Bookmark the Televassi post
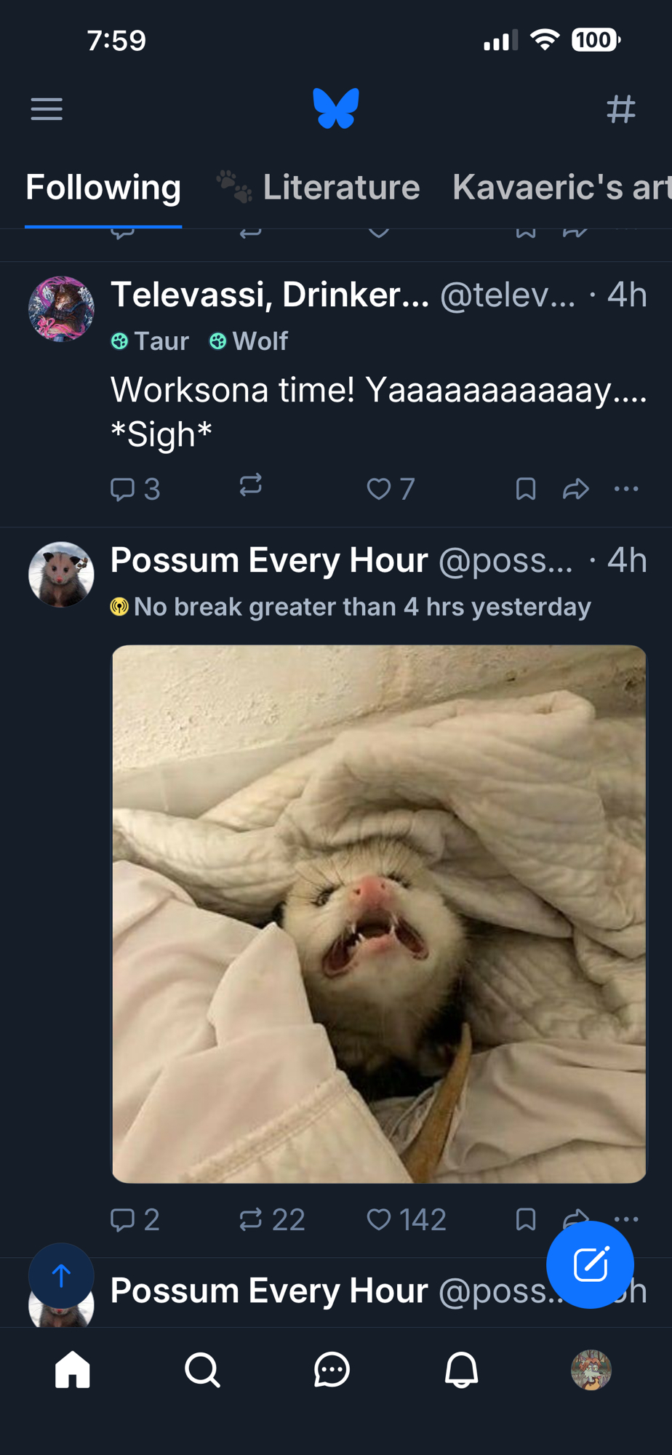The width and height of the screenshot is (672, 1455). pyautogui.click(x=525, y=489)
